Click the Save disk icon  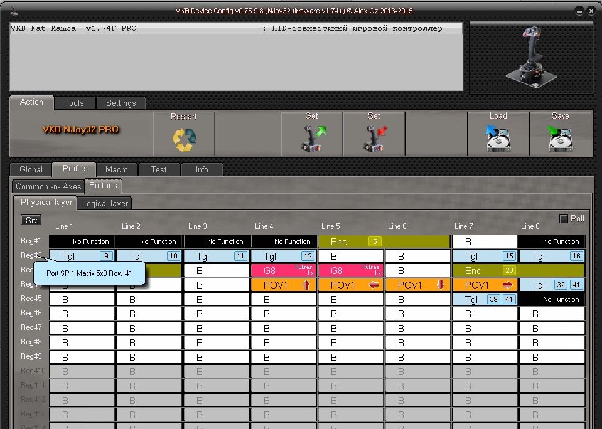[x=560, y=139]
